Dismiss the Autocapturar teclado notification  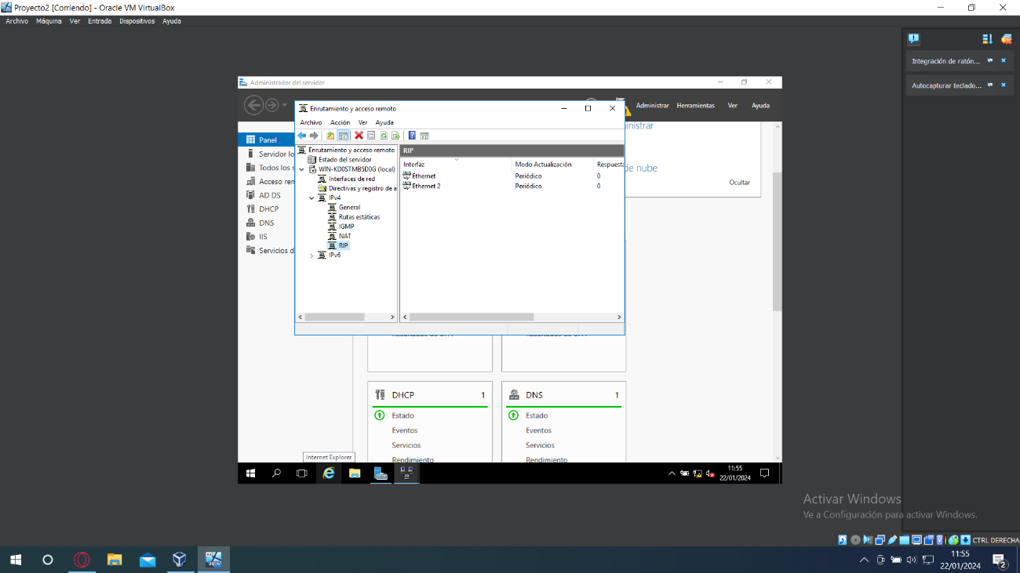(1003, 85)
